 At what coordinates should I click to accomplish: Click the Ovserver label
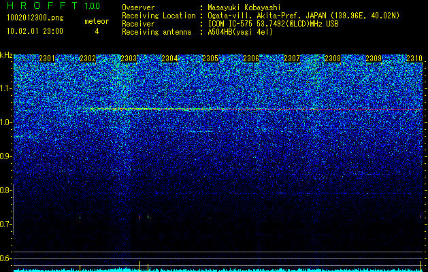pyautogui.click(x=138, y=7)
